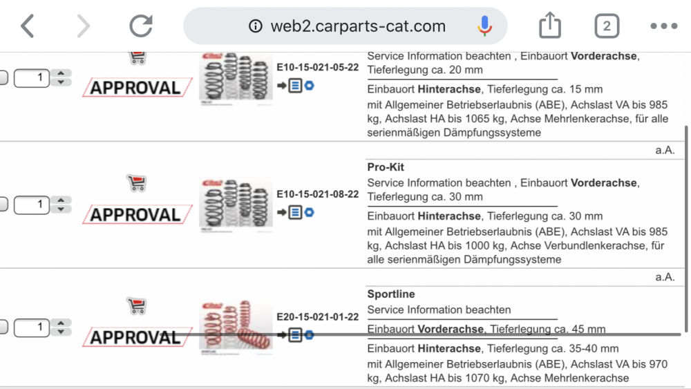Increase quantity for E10-15-021-05-22
691x389 pixels.
(61, 73)
